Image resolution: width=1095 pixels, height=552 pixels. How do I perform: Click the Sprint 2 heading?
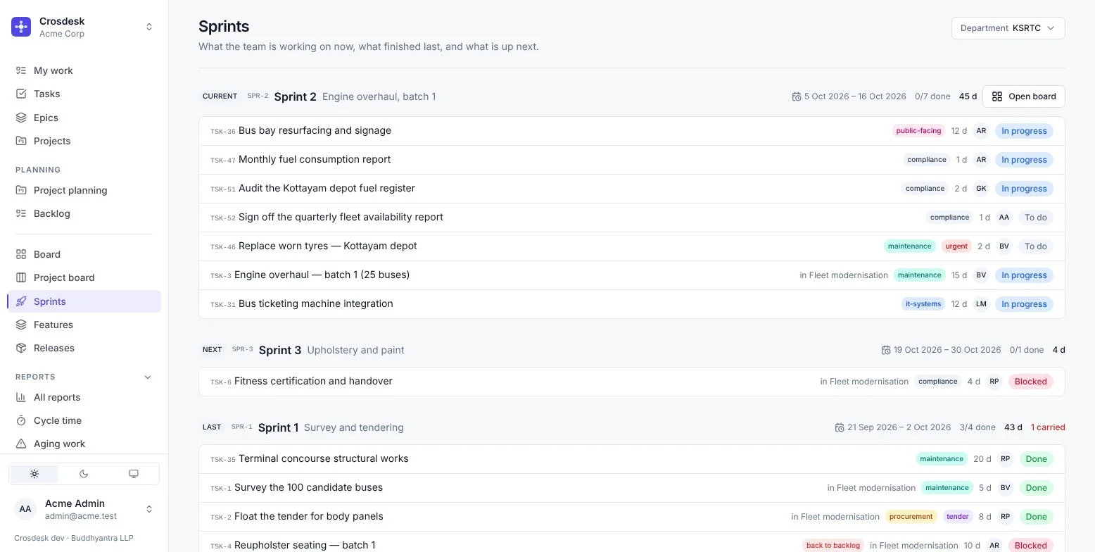tap(295, 96)
